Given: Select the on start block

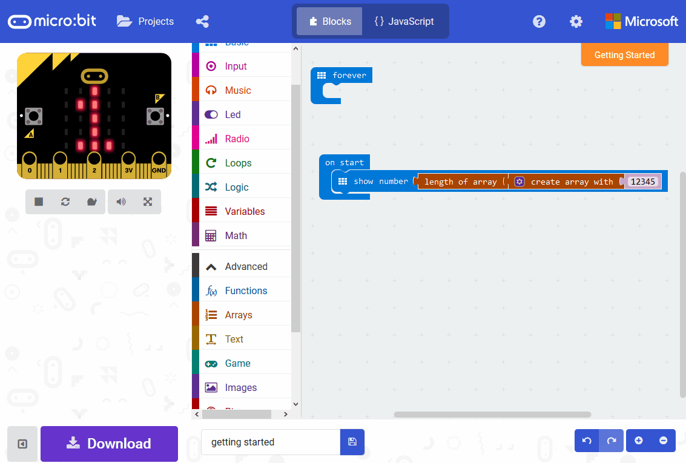Looking at the screenshot, I should [345, 162].
